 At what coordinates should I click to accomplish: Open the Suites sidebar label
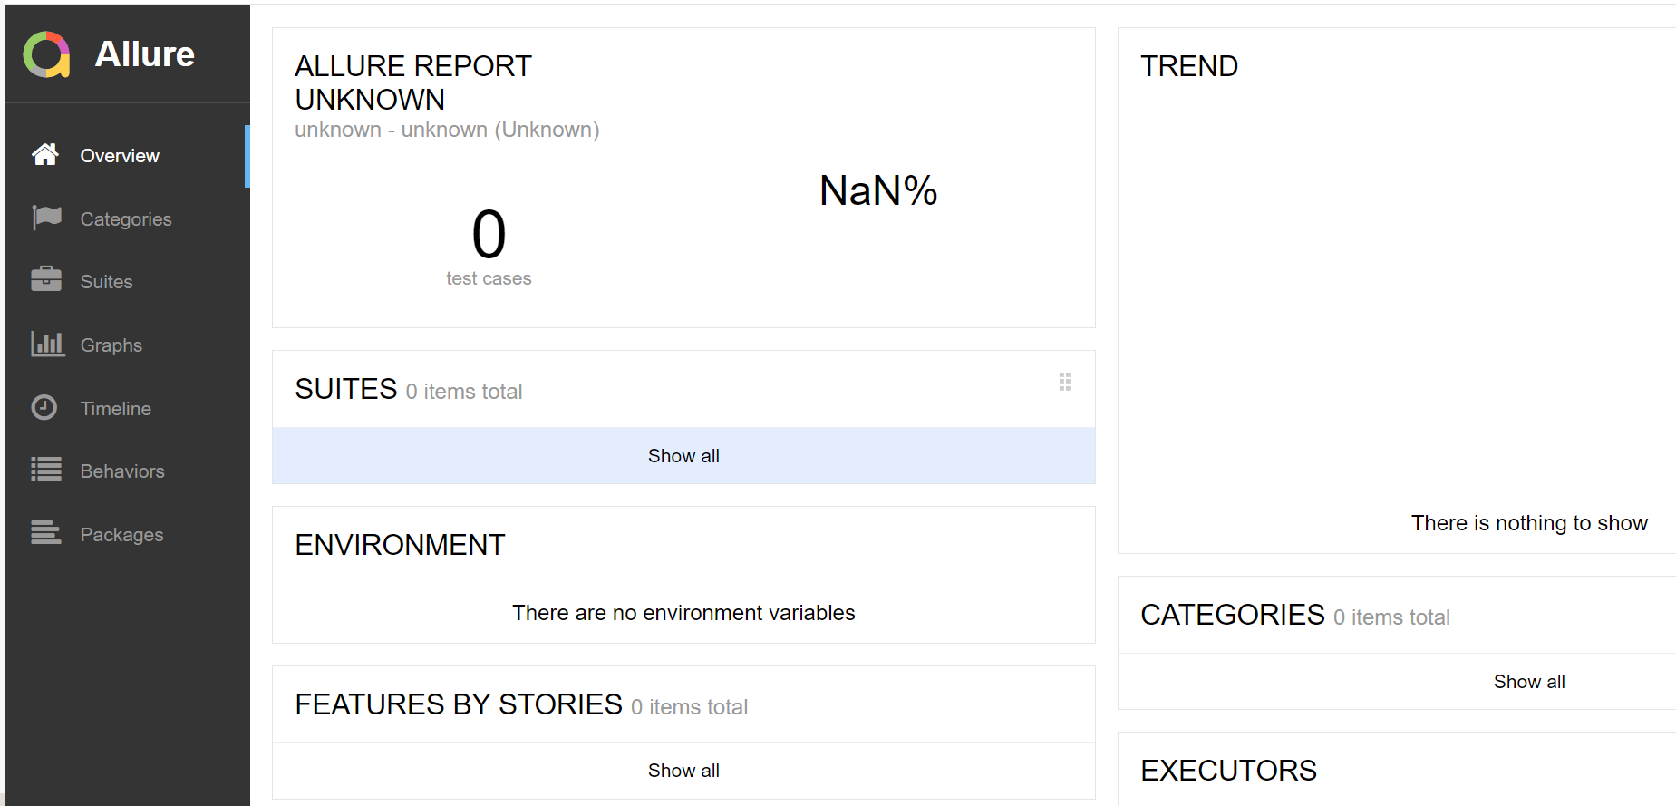pos(106,282)
